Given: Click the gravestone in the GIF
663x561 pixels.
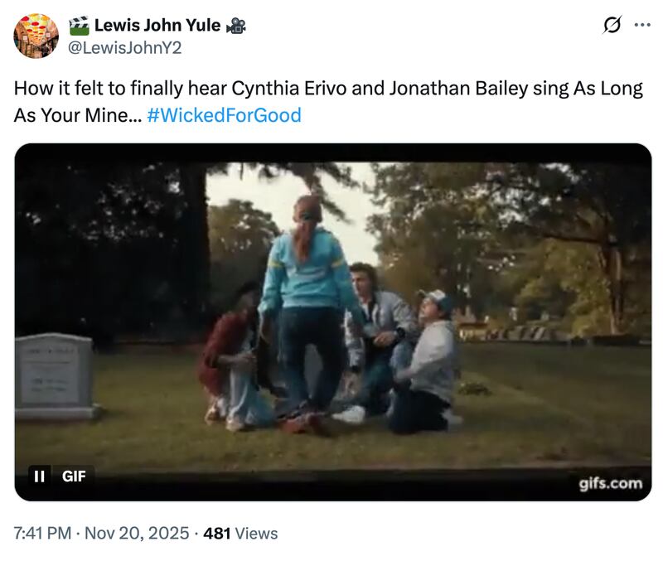Looking at the screenshot, I should pos(54,375).
